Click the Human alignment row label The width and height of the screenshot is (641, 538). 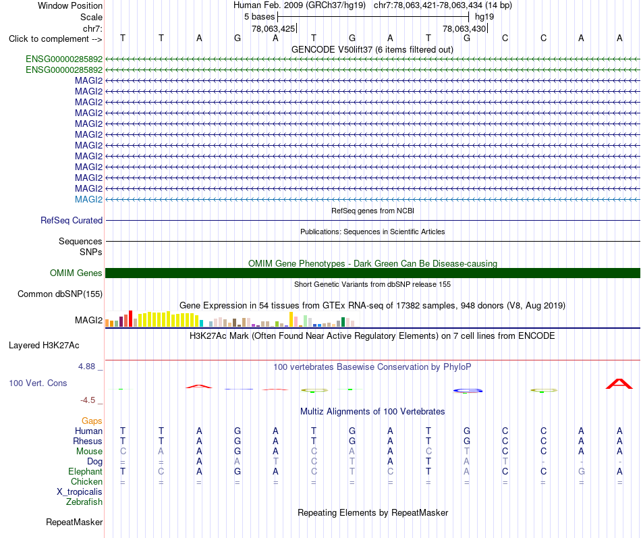tap(88, 431)
